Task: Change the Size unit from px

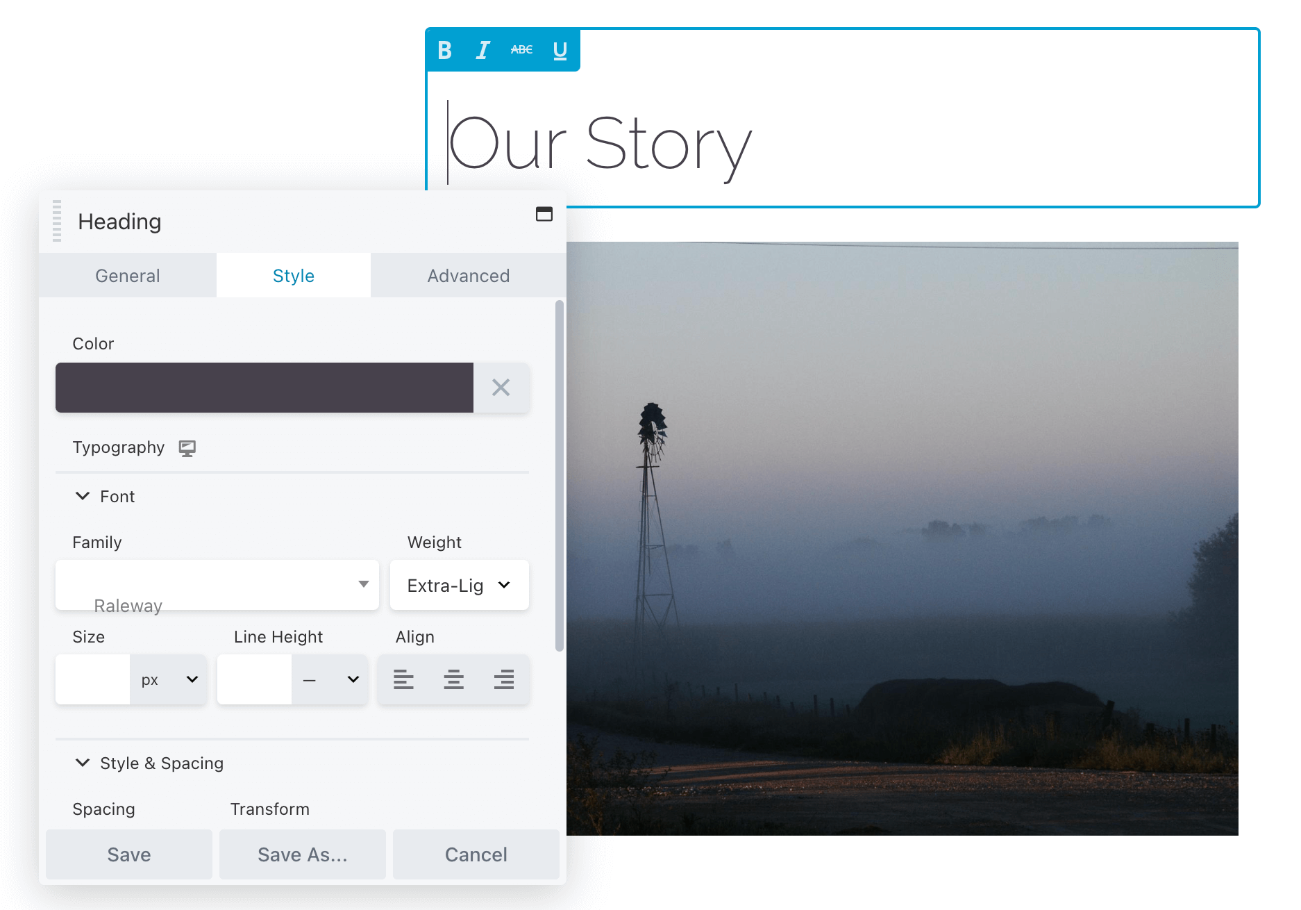Action: coord(169,679)
